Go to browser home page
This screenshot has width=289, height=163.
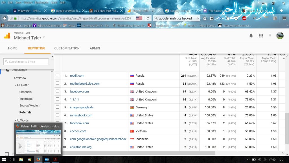point(228,18)
